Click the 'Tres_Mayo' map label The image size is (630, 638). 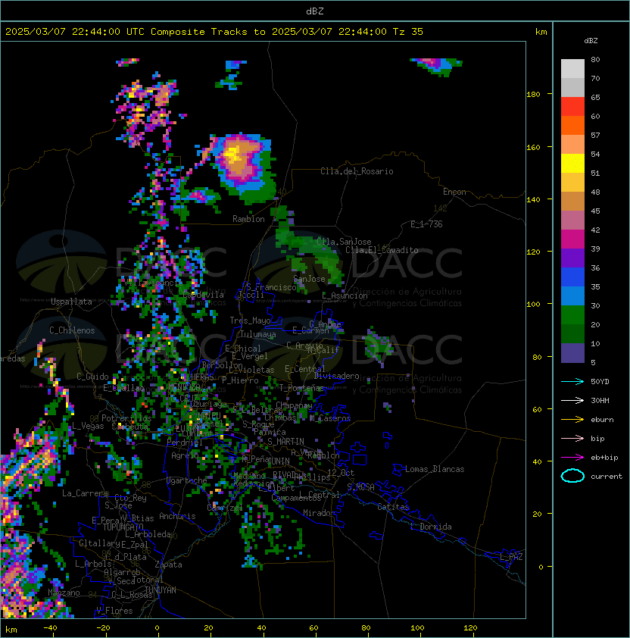coord(250,321)
